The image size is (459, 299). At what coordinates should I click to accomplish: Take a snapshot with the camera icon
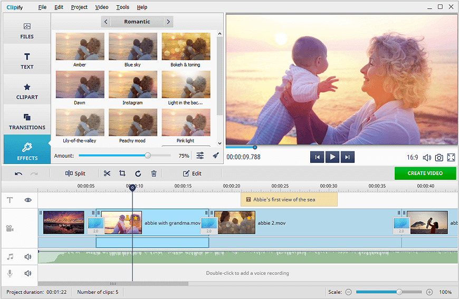click(x=439, y=157)
